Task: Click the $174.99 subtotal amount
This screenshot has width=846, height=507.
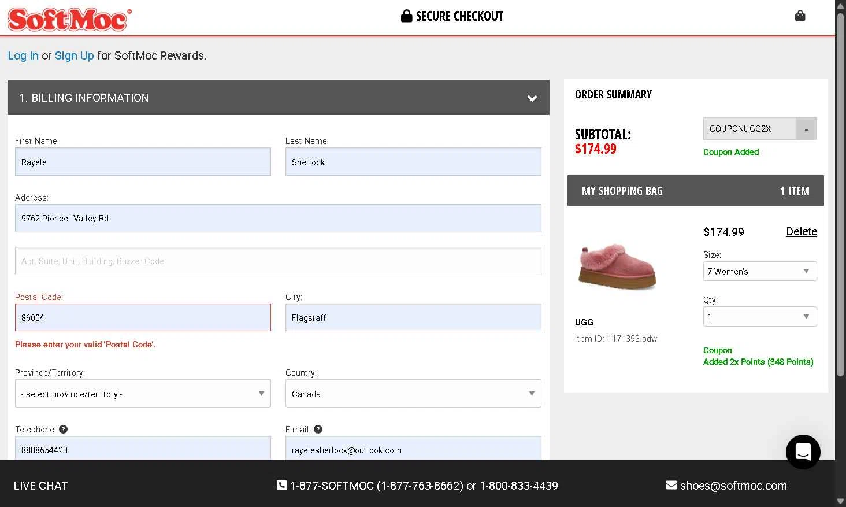Action: (x=596, y=149)
